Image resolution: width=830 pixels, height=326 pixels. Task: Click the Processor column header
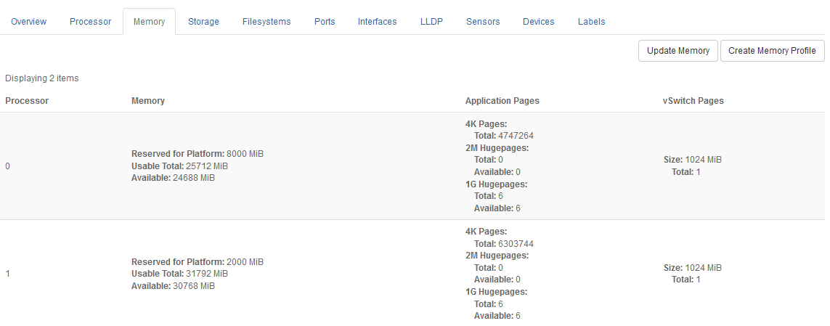[x=27, y=101]
